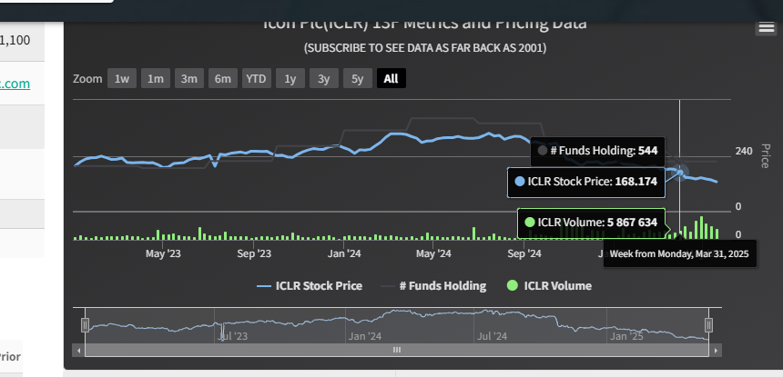Select the All zoom range
783x377 pixels.
coord(391,79)
